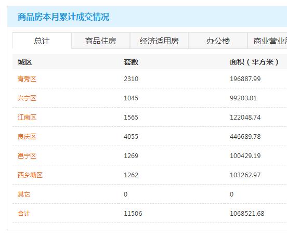Select the area value 196887.99
This screenshot has width=287, height=235.
tap(245, 79)
